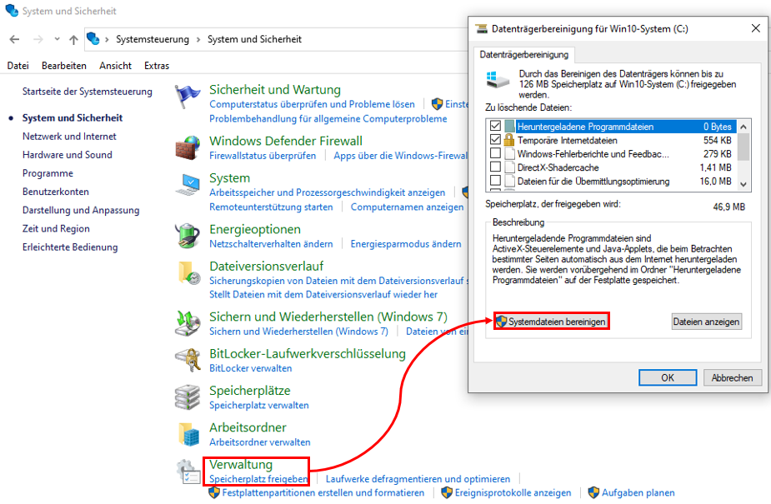Expand chevron before Systemsteuerung in address bar
This screenshot has width=771, height=504.
107,39
